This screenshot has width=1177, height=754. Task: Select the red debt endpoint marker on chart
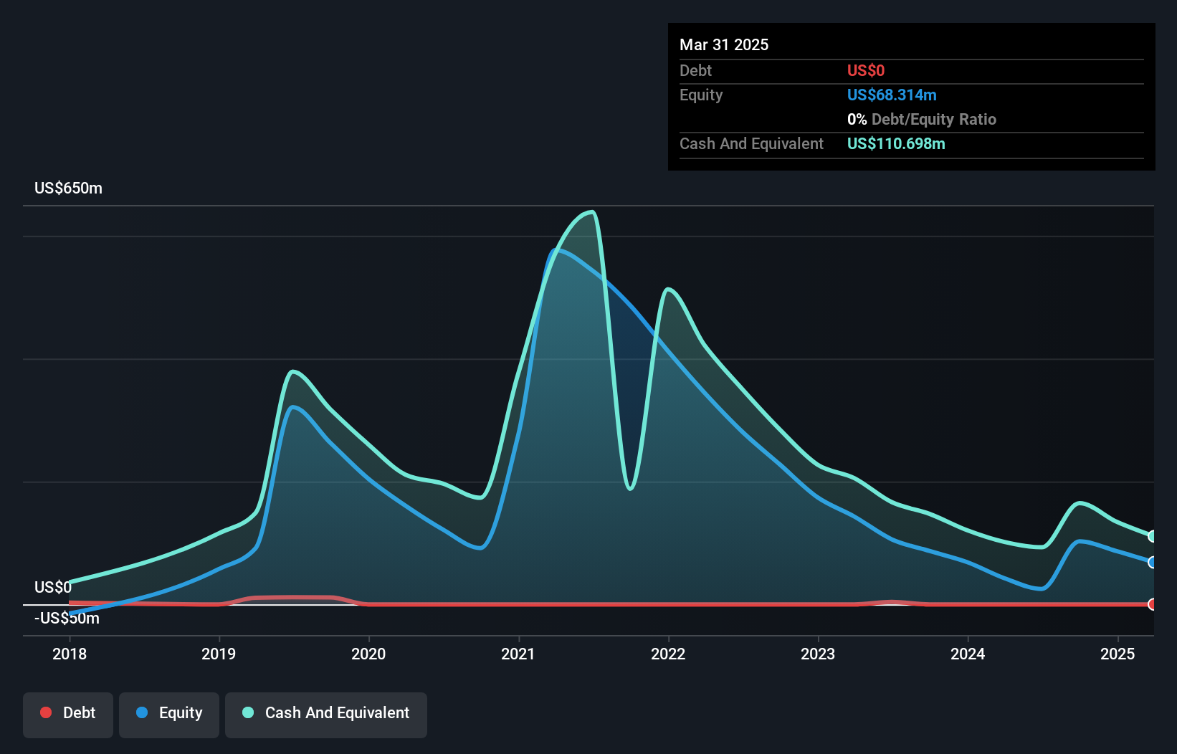tap(1152, 604)
